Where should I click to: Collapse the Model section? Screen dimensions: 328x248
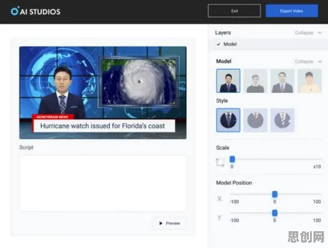[x=304, y=61]
